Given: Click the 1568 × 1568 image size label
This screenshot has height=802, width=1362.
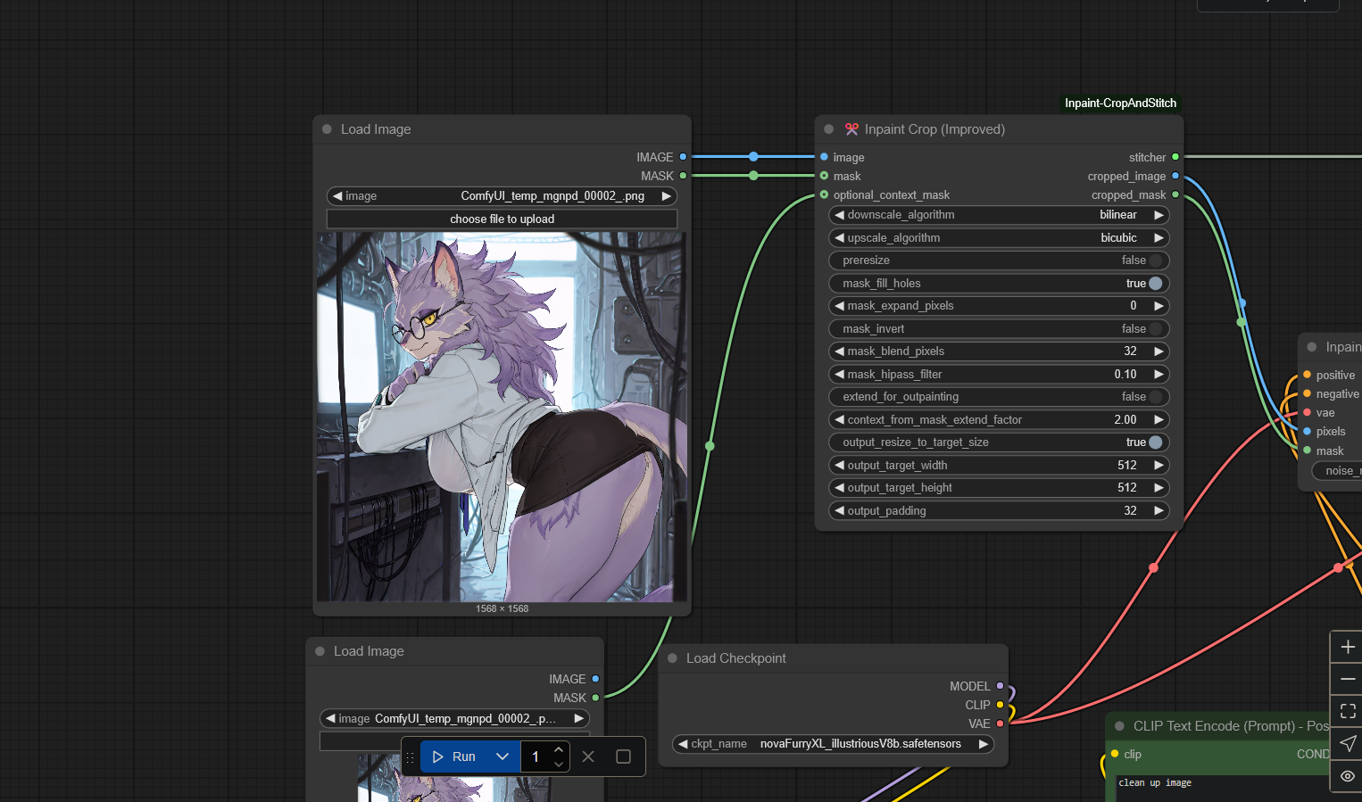Looking at the screenshot, I should click(x=502, y=608).
